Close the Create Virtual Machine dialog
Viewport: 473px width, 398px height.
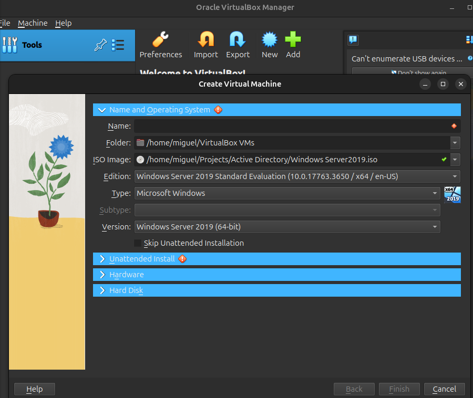pyautogui.click(x=460, y=84)
